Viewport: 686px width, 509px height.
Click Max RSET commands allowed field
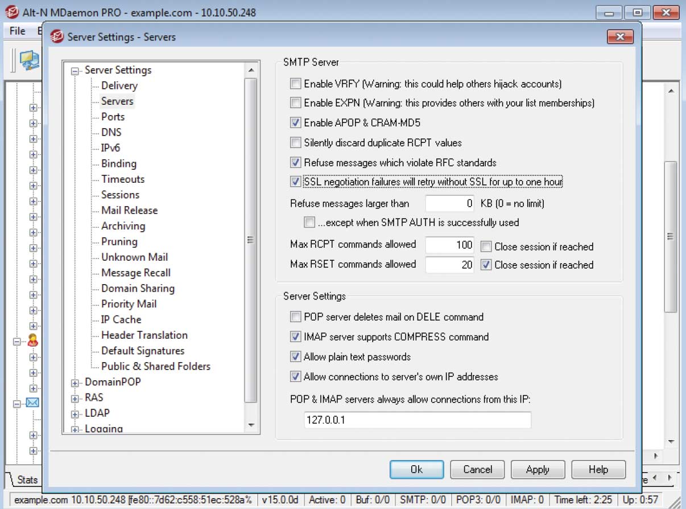point(450,265)
